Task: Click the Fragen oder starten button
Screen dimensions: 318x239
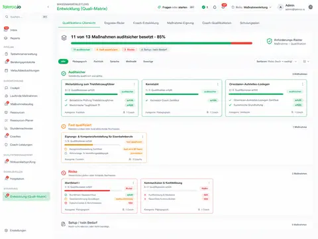Action: [x=176, y=7]
